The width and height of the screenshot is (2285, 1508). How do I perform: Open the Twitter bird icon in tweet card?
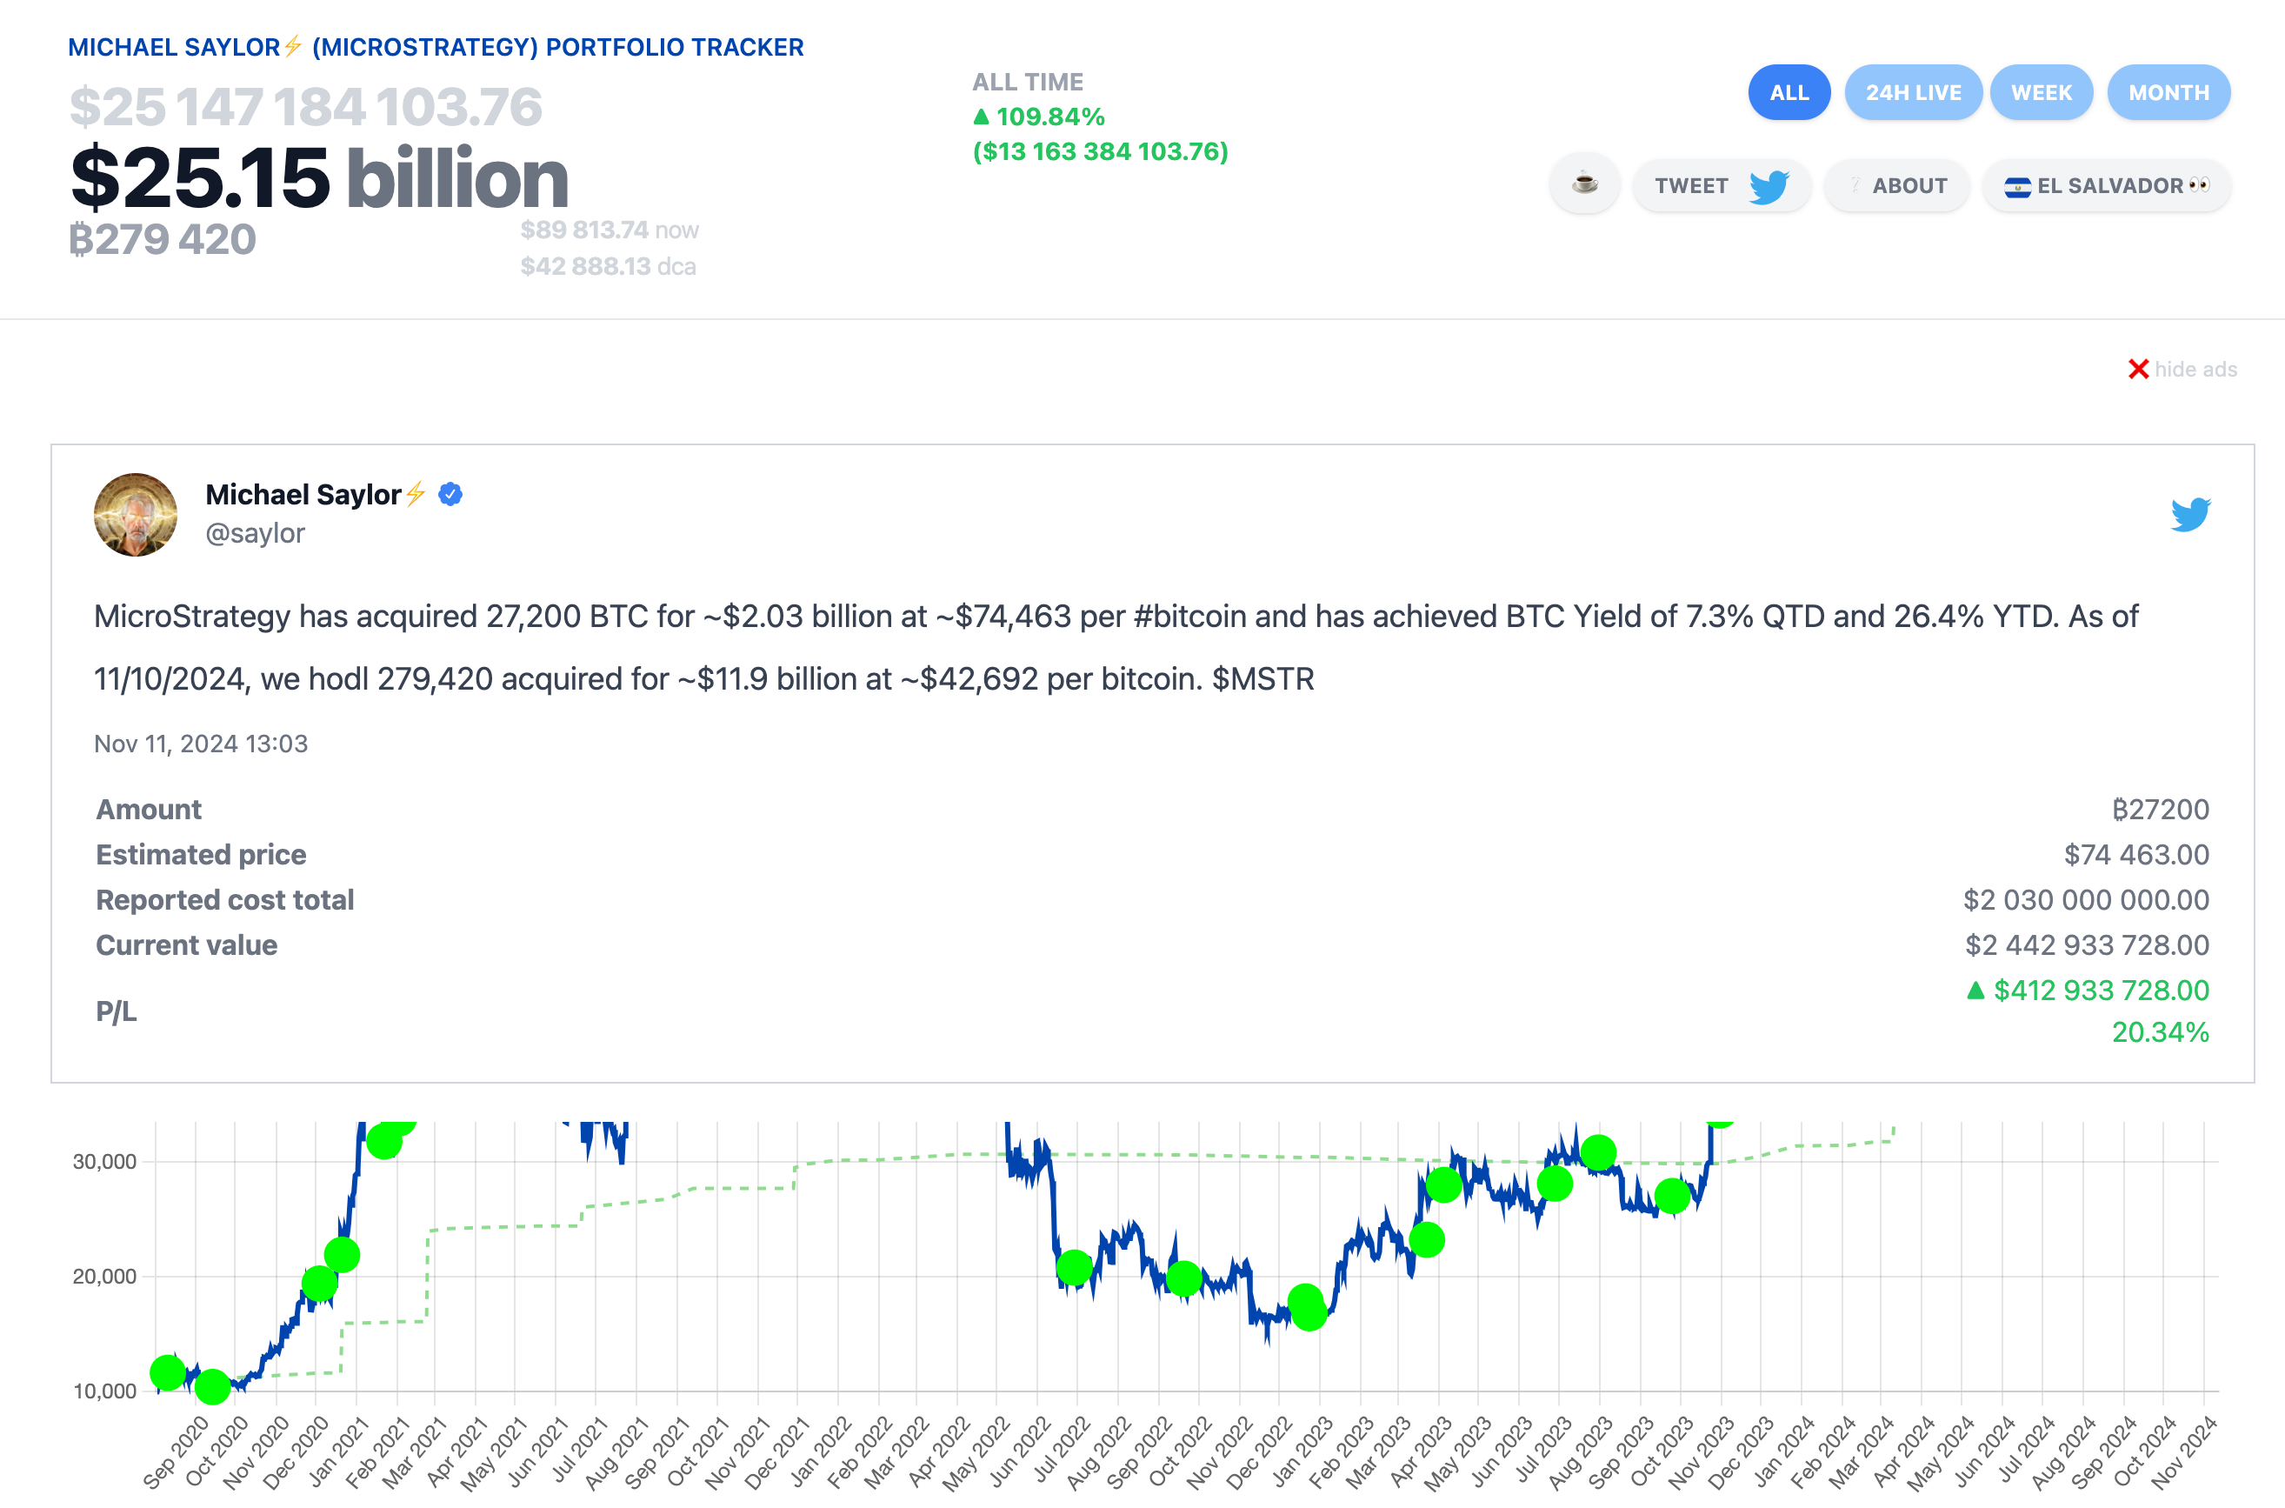click(2190, 515)
